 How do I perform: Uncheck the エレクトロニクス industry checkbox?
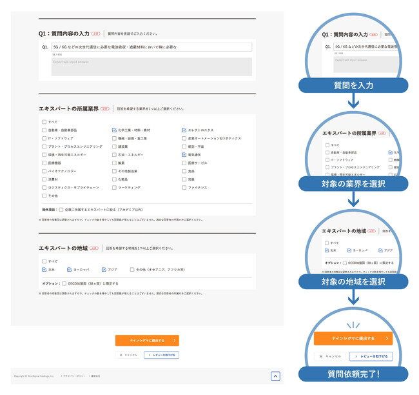pyautogui.click(x=184, y=130)
